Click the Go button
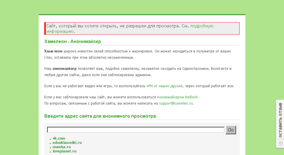 [231, 130]
